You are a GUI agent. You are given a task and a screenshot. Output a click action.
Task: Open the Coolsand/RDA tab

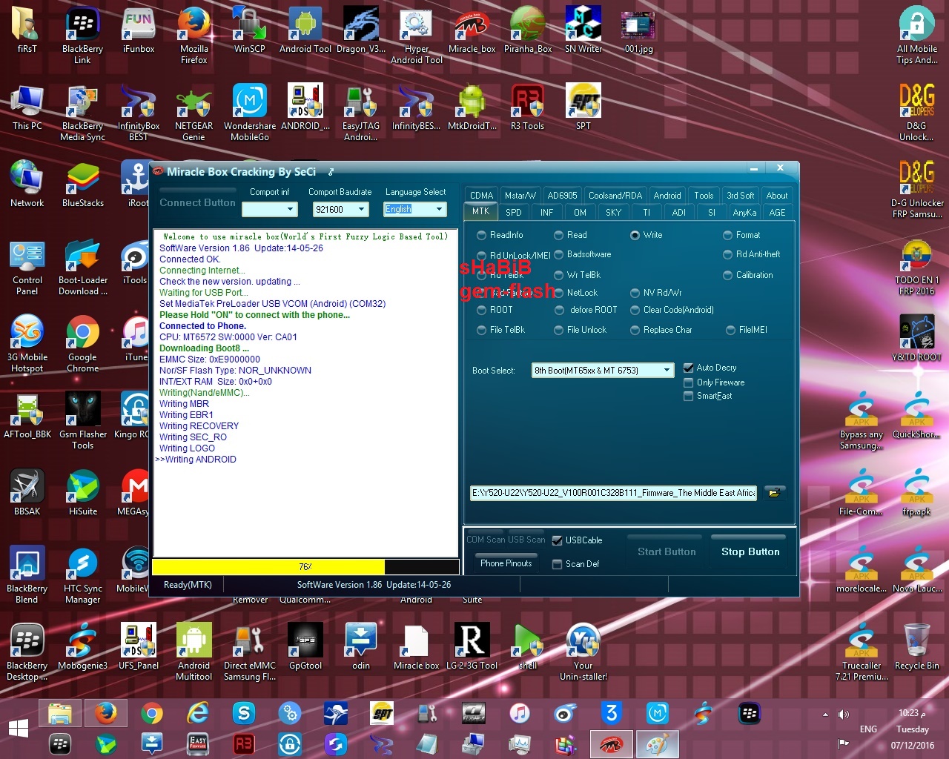click(615, 196)
